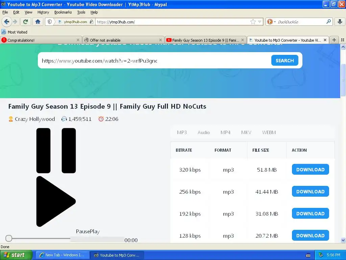Close the Congratulations! tab

[78, 40]
